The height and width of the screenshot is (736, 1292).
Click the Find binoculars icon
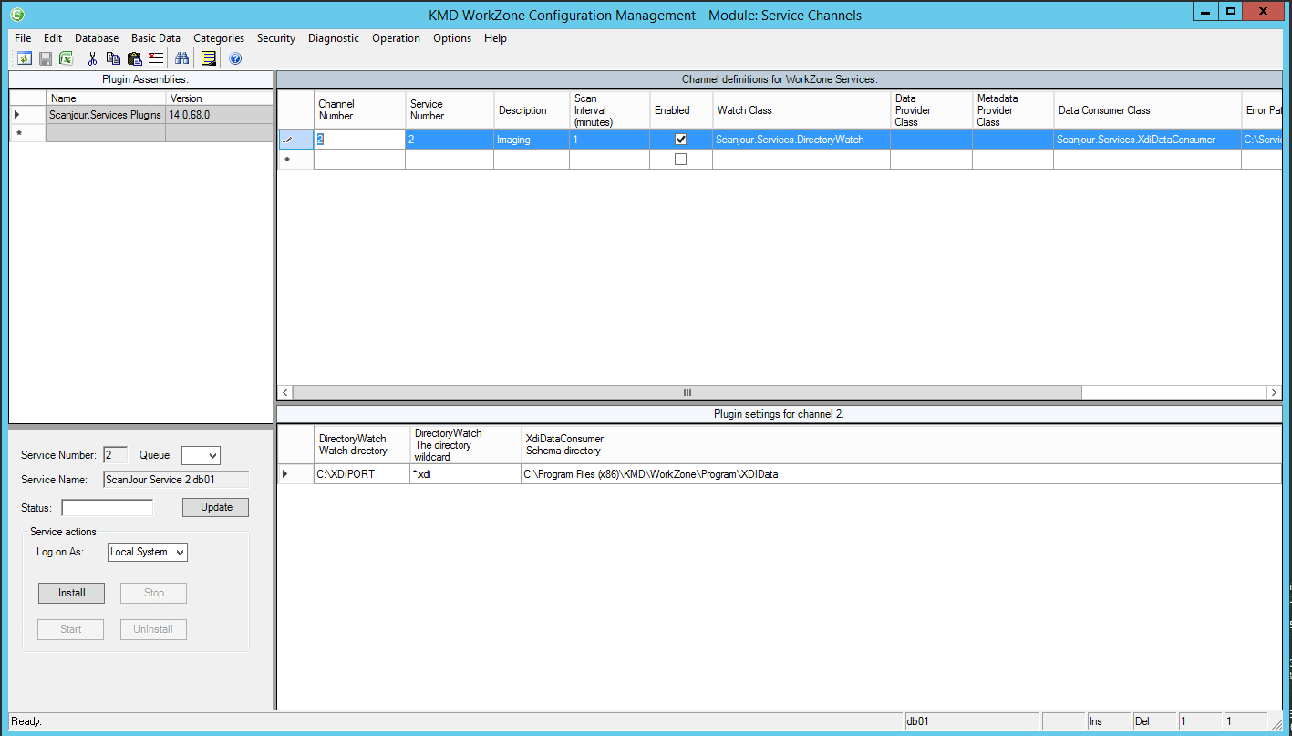click(x=181, y=58)
